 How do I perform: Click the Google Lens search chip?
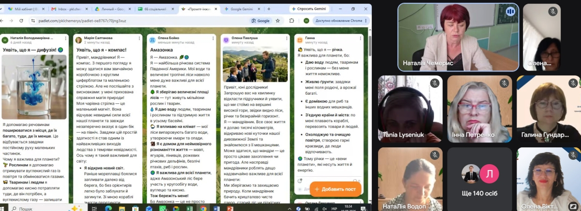tap(260, 21)
